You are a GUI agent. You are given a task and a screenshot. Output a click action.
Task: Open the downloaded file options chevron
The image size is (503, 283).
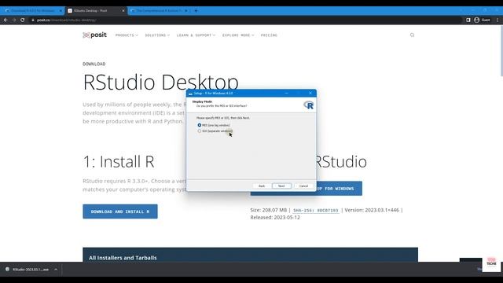[x=56, y=269]
